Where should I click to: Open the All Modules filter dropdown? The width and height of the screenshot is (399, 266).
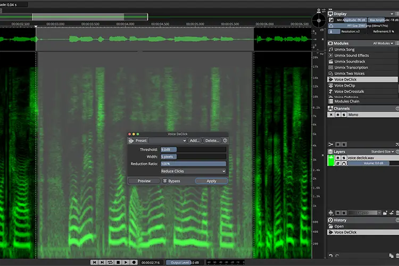point(383,43)
